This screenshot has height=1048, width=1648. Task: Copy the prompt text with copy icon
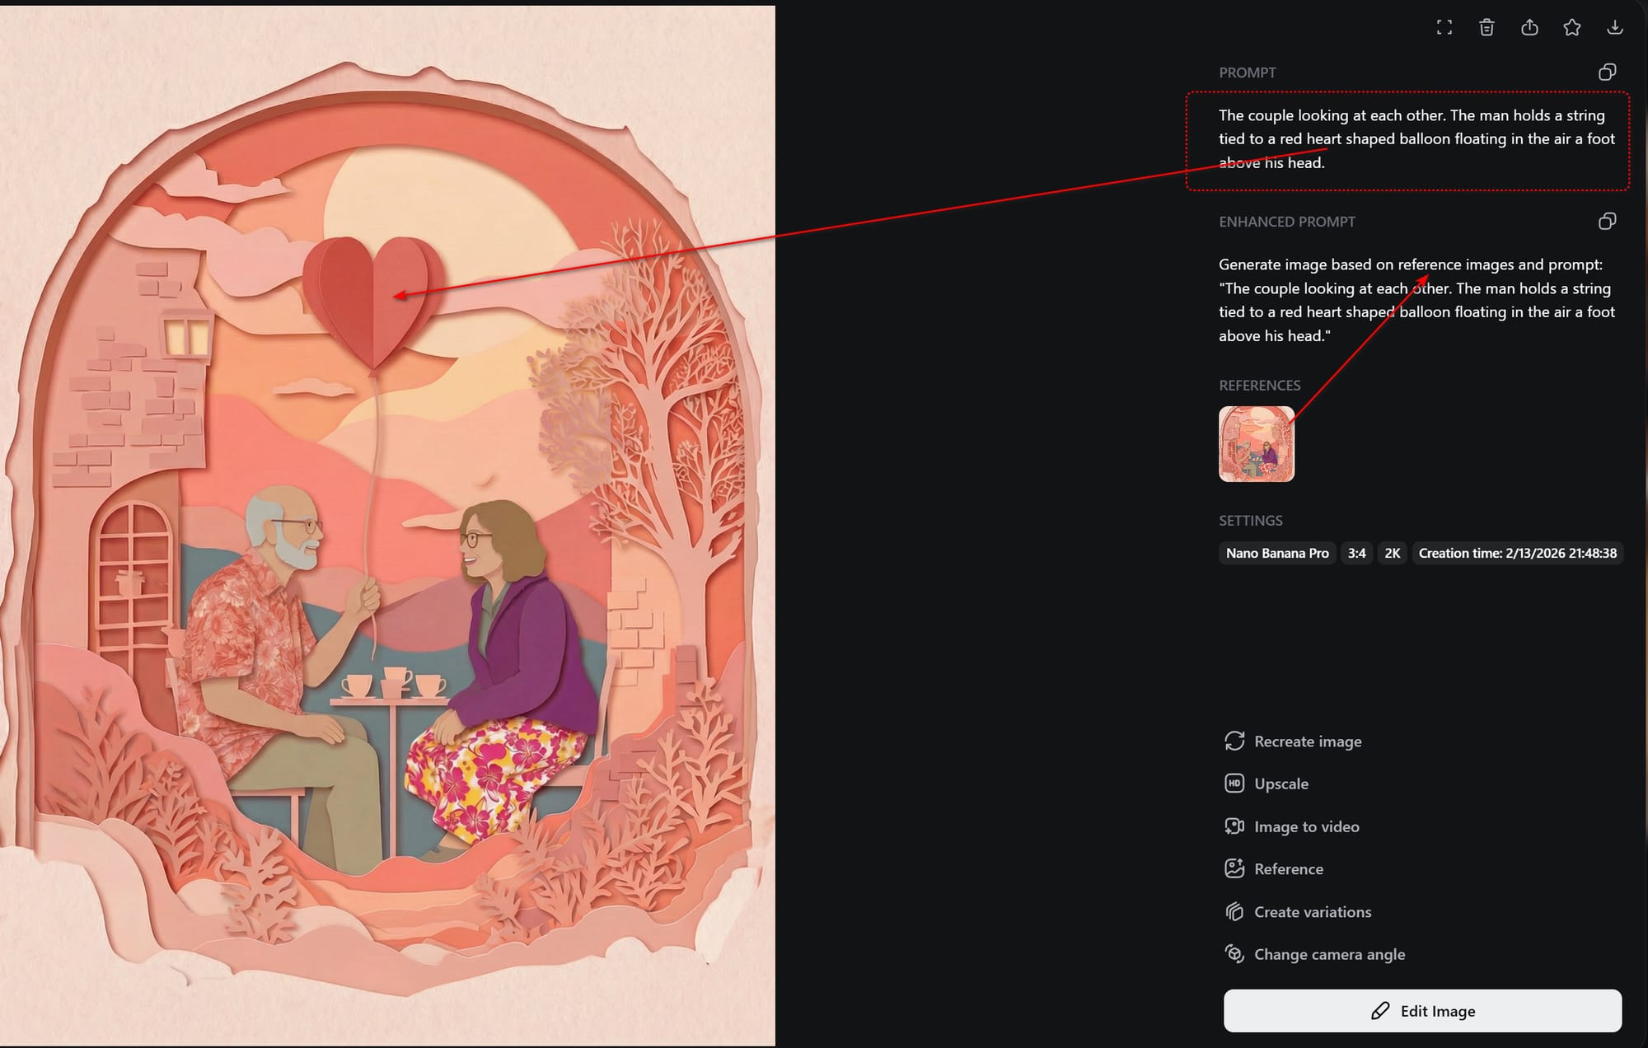pos(1607,73)
